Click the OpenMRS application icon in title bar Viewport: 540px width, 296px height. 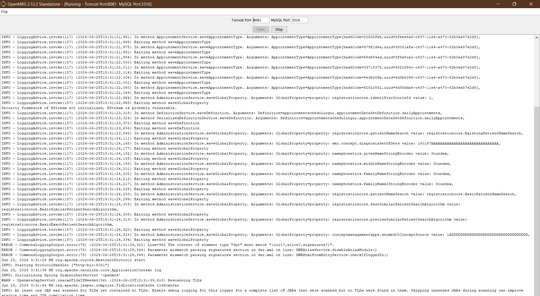[x=3, y=4]
